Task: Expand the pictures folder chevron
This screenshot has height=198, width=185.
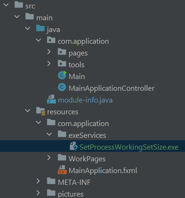Action: coord(38,193)
